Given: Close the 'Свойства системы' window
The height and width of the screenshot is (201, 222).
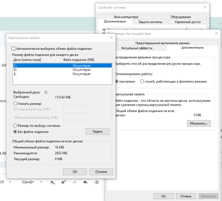Looking at the screenshot, I should (x=205, y=7).
